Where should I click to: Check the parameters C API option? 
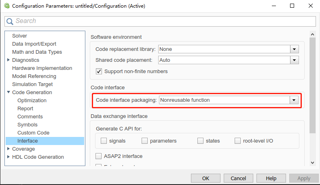coord(144,141)
